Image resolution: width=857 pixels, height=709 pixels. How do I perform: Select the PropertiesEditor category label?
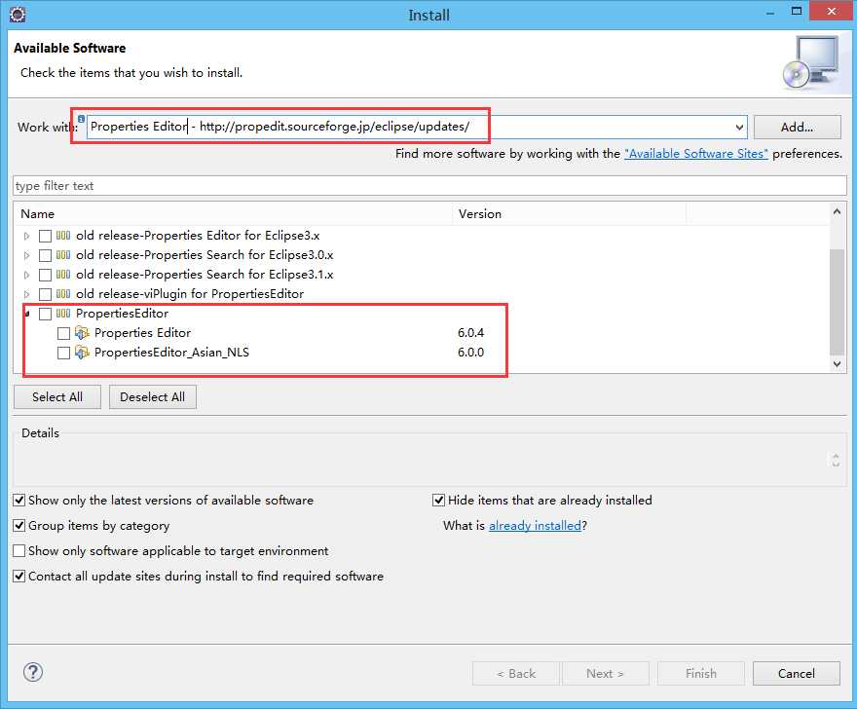click(122, 314)
